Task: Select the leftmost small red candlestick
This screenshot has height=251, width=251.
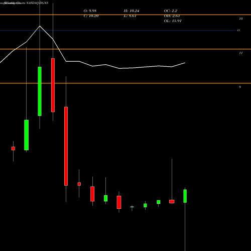Action: point(13,149)
